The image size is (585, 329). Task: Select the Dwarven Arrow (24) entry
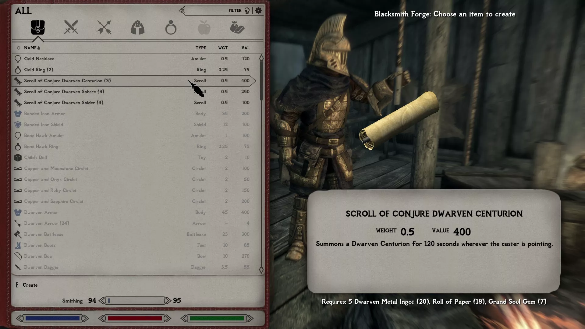[x=133, y=223]
